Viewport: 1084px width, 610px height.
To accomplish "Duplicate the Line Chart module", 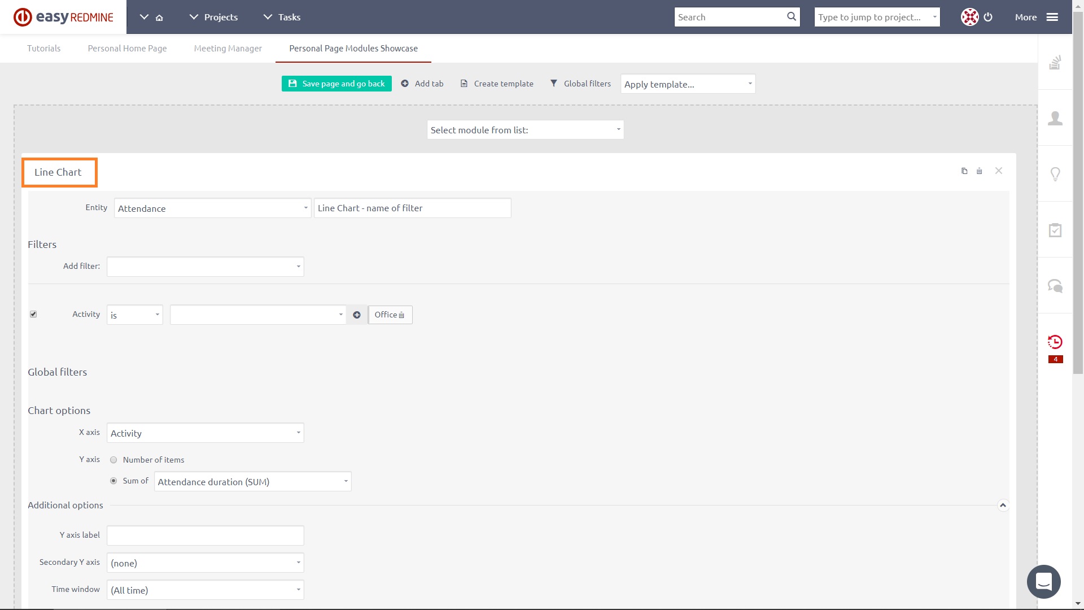I will pyautogui.click(x=964, y=171).
